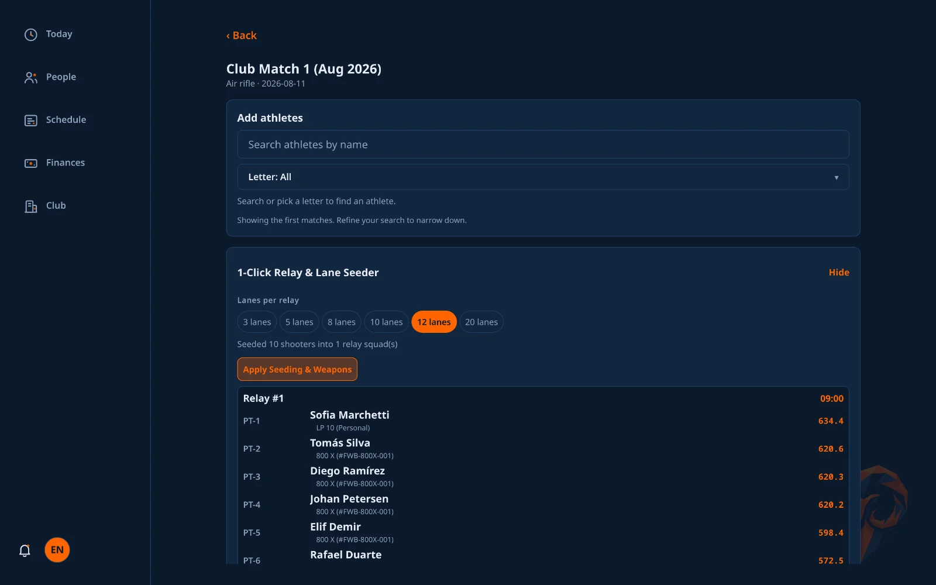This screenshot has height=585, width=936.
Task: Switch language via EN badge
Action: point(57,550)
